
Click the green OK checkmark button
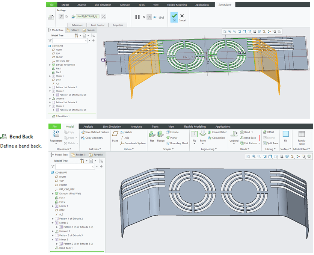click(174, 17)
